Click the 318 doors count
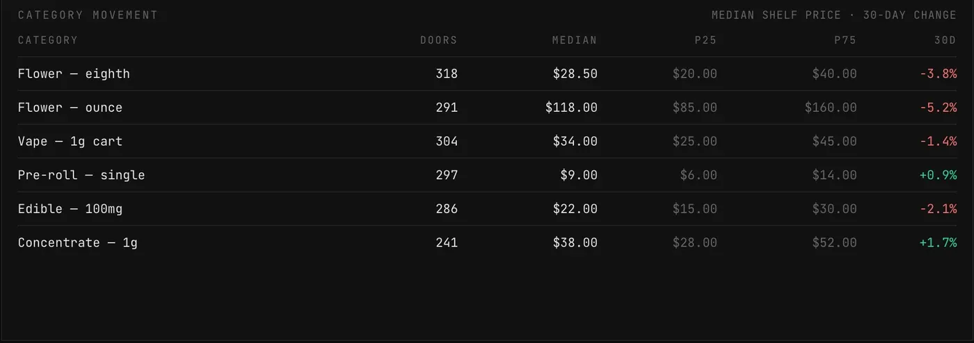Image resolution: width=974 pixels, height=343 pixels. 447,74
